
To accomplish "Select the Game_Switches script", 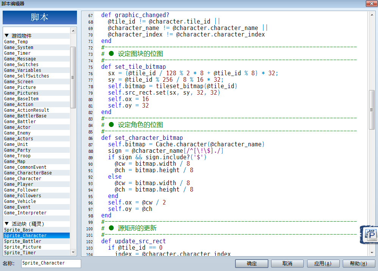I will pyautogui.click(x=37, y=65).
